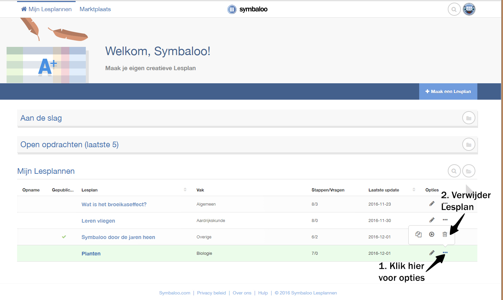The image size is (503, 300).
Task: Expand the Aan de slag folder icon
Action: point(469,118)
